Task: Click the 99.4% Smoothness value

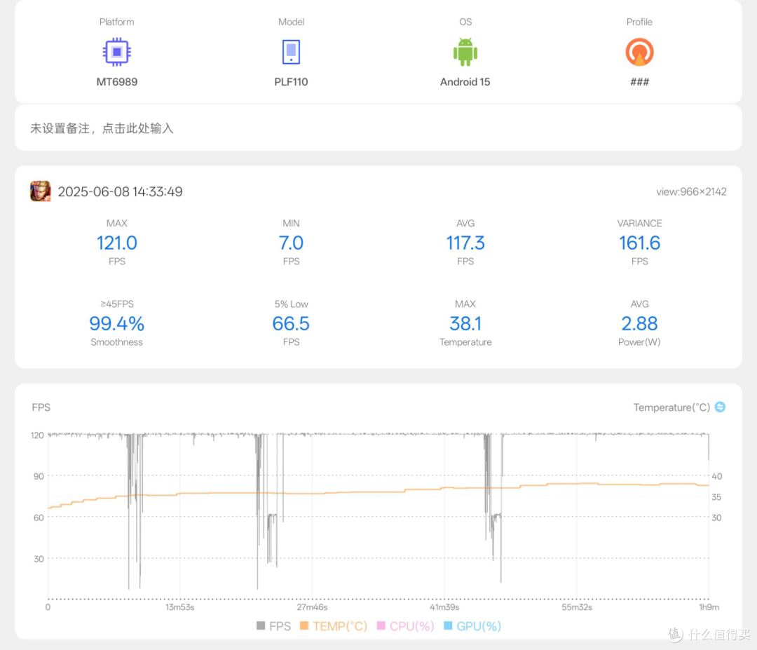Action: 117,323
